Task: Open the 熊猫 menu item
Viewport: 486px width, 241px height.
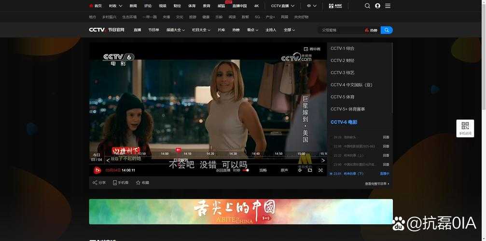Action: (222, 6)
